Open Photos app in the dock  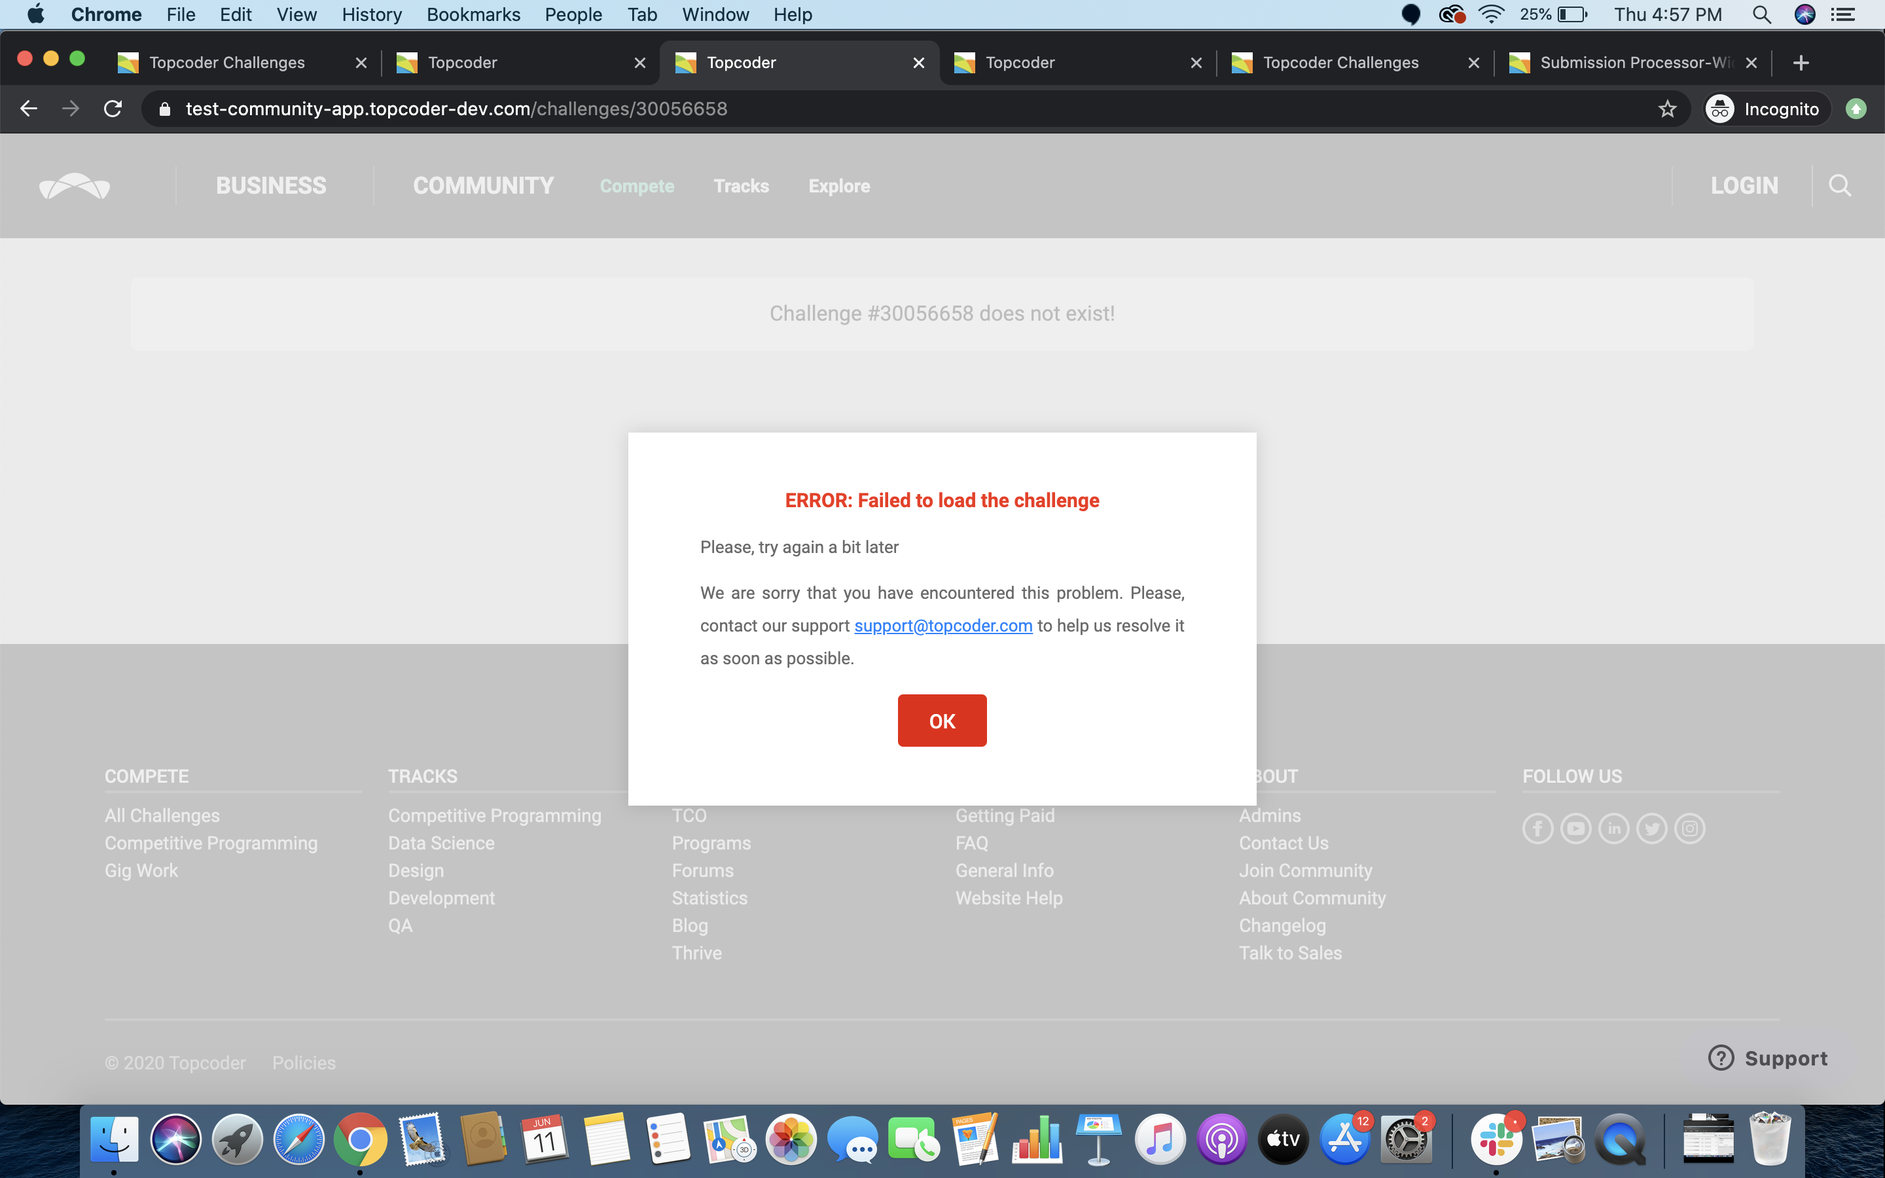click(x=791, y=1140)
